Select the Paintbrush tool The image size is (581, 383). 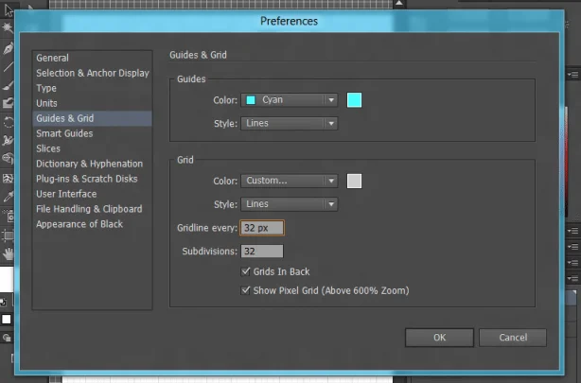click(8, 85)
